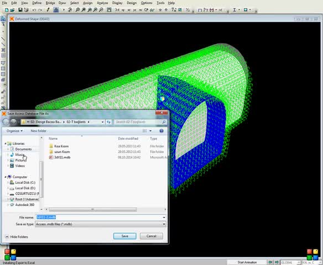Open the address bar path dropdown arrow
The image size is (323, 265).
pyautogui.click(x=102, y=122)
